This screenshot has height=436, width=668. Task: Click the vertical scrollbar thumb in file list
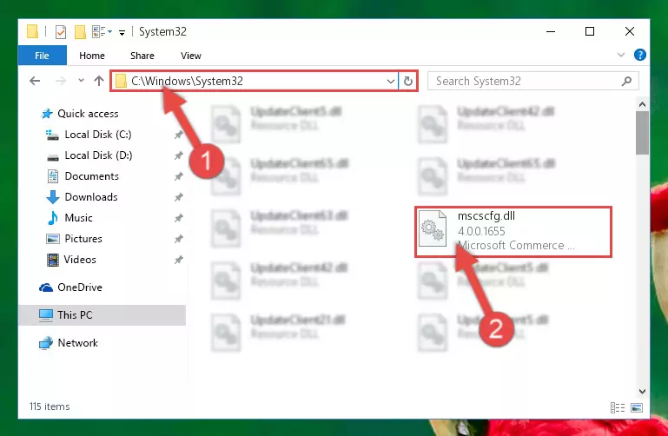pos(642,133)
